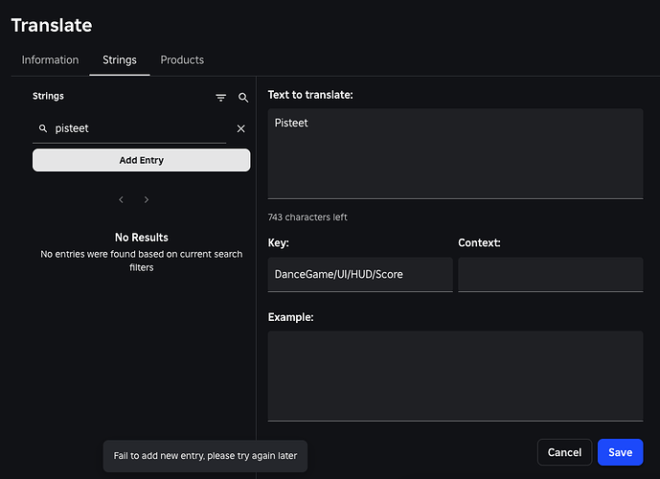
Task: Open the strings filter options icon
Action: tap(221, 98)
